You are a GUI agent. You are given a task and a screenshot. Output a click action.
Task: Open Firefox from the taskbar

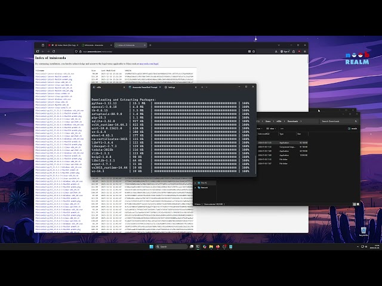217,247
